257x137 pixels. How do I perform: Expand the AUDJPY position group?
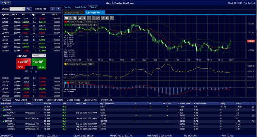(3, 107)
